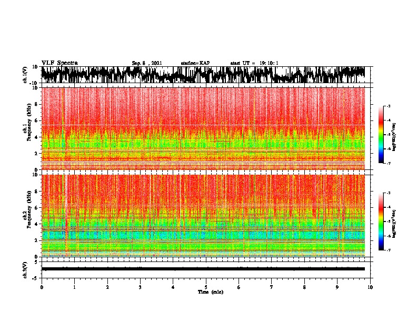Screen dimensions: 417x322
Task: Click the ch.3 flat voltage trace
Action: (203, 269)
